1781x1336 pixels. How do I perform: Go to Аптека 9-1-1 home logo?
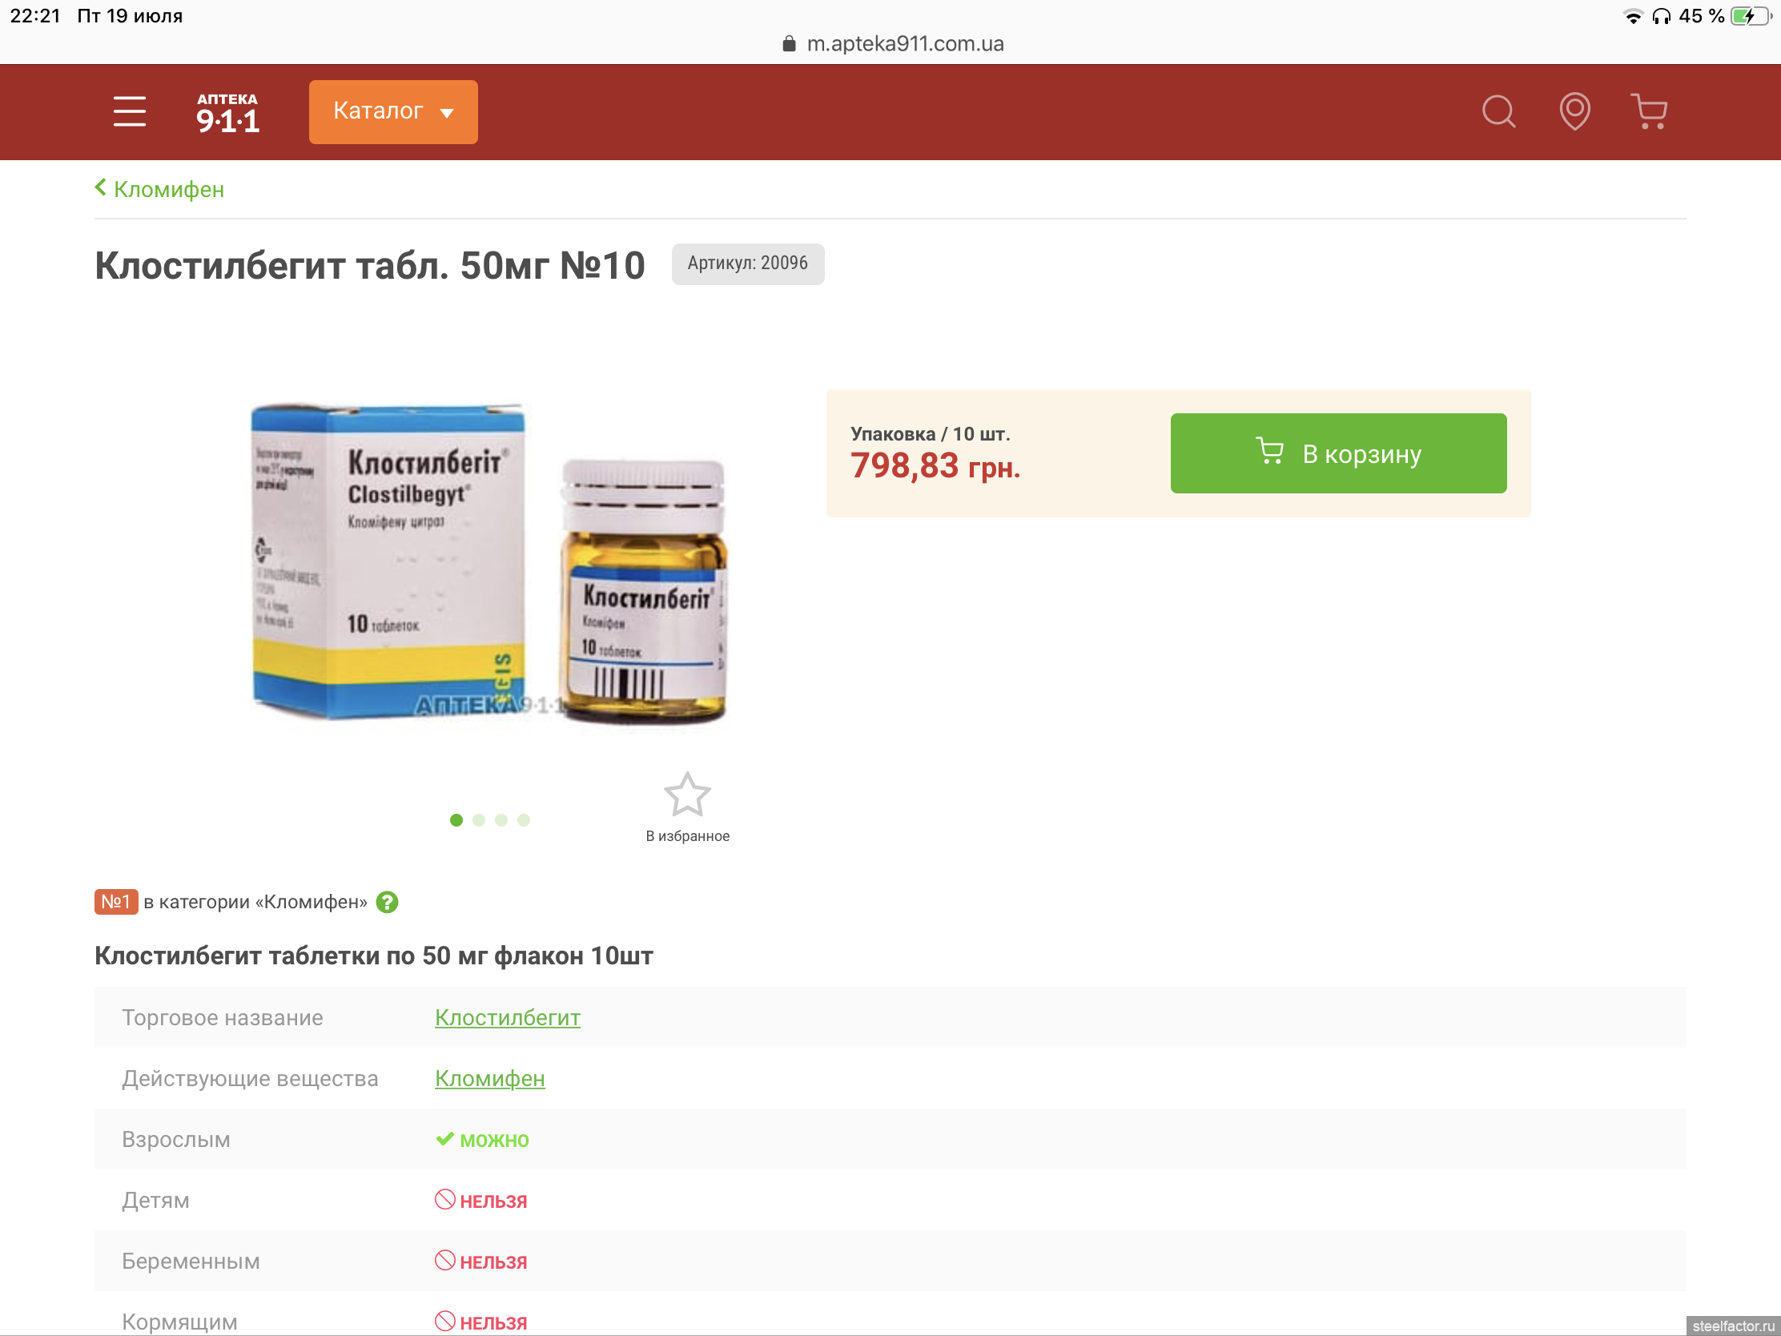(x=228, y=112)
